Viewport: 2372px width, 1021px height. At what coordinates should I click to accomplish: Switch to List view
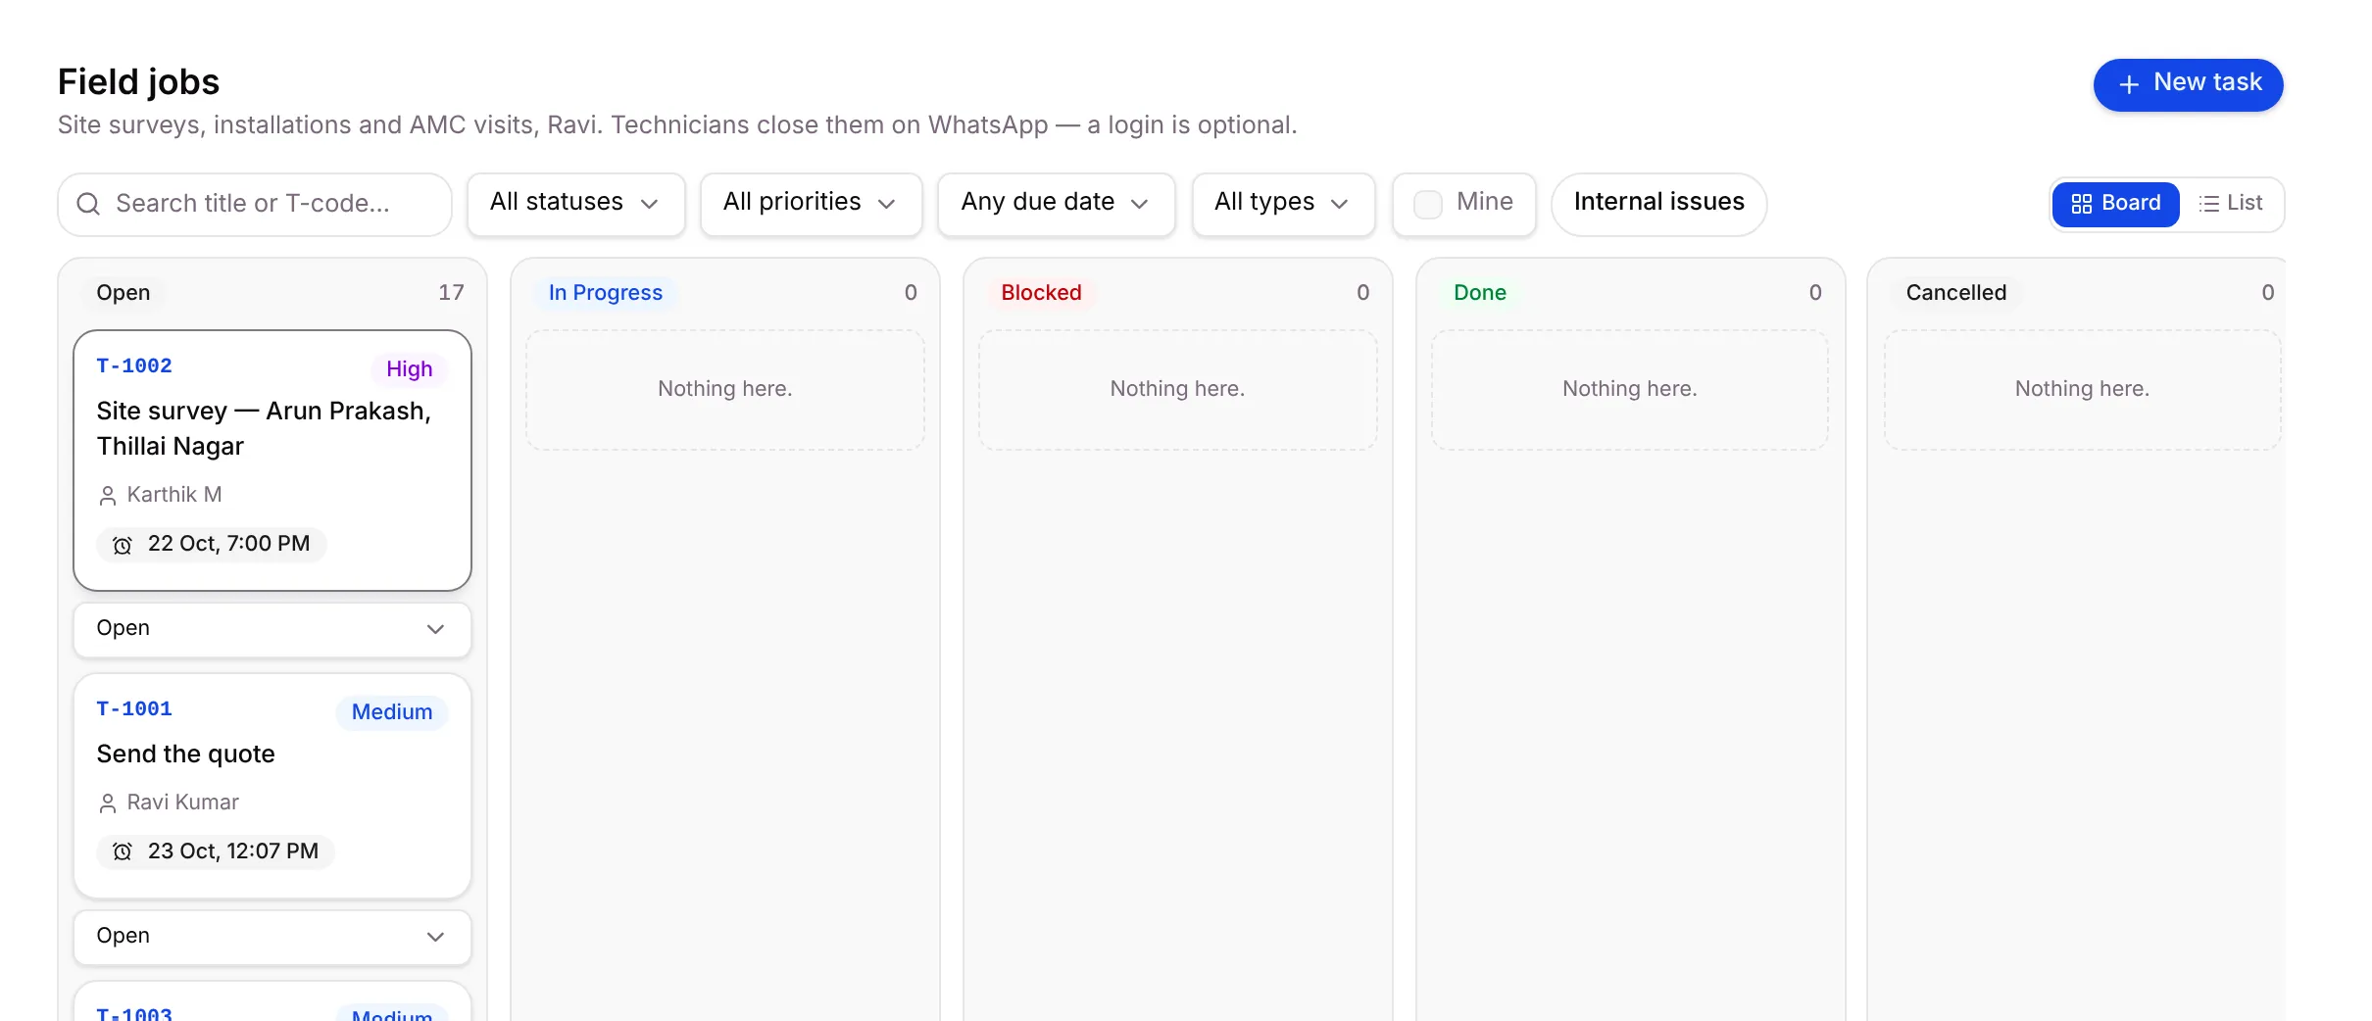(2231, 204)
